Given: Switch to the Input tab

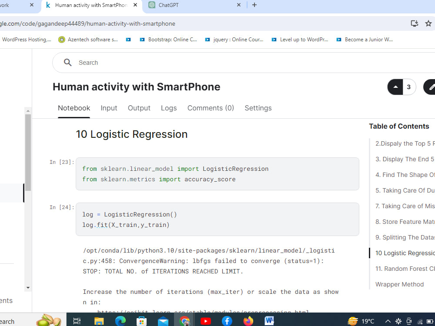Looking at the screenshot, I should click(x=109, y=108).
